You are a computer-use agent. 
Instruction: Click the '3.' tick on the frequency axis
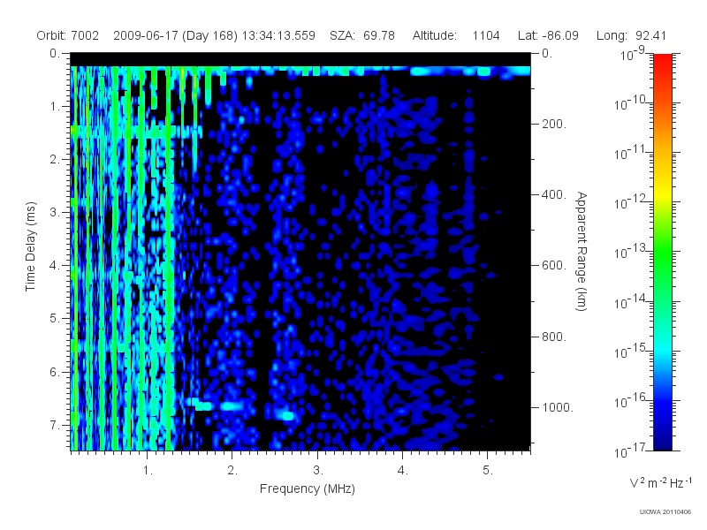pyautogui.click(x=318, y=471)
